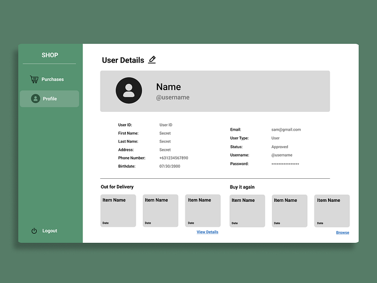Open the first Buy it again item

pyautogui.click(x=247, y=210)
